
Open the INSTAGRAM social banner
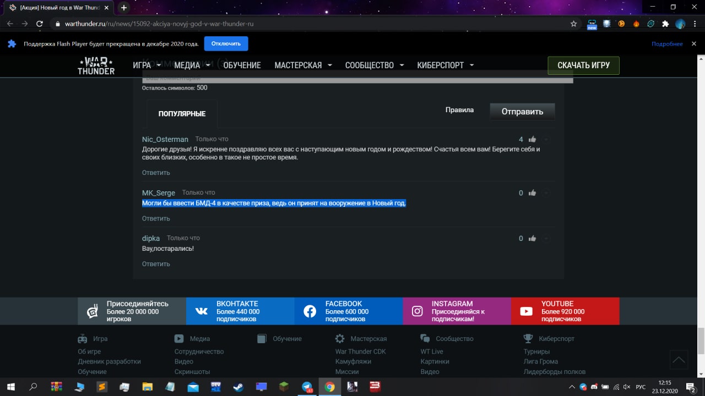457,311
